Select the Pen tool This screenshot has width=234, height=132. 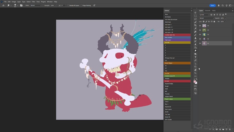click(195, 61)
